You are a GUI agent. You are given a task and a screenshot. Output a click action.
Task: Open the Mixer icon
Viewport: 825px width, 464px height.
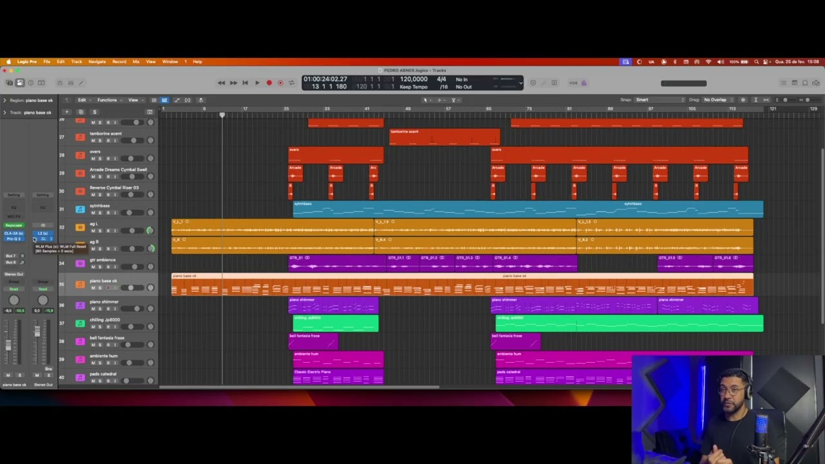71,82
